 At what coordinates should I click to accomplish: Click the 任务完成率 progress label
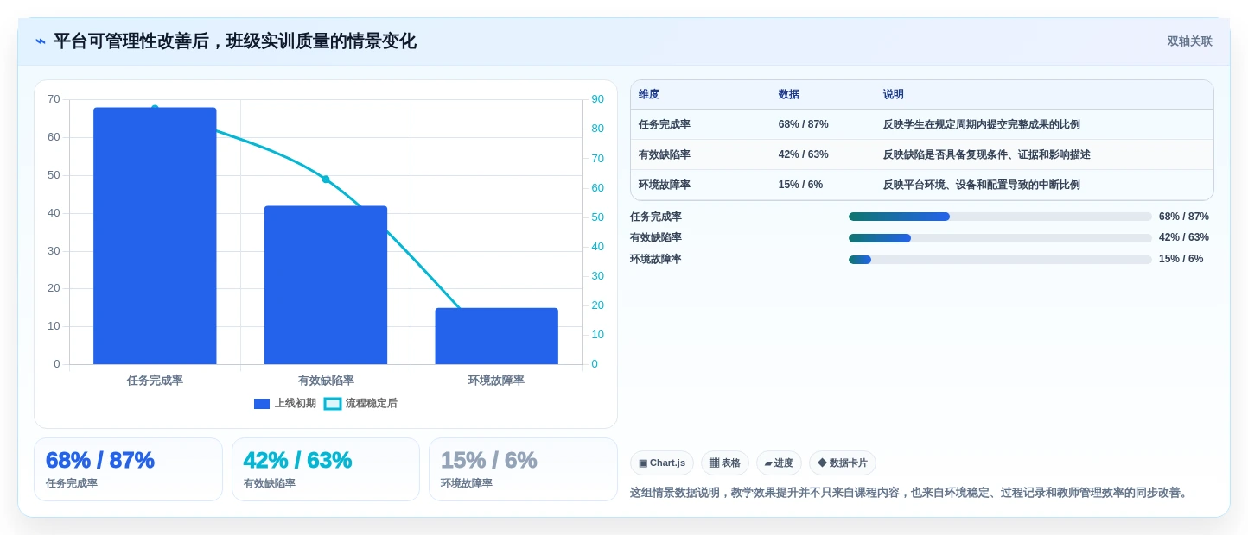pos(656,217)
